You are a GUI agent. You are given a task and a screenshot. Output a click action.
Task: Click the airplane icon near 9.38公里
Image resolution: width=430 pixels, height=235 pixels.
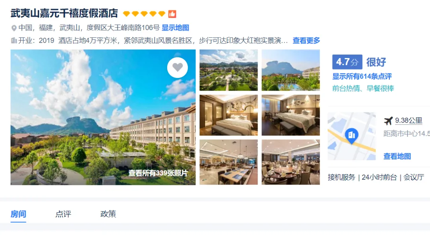[x=388, y=120]
